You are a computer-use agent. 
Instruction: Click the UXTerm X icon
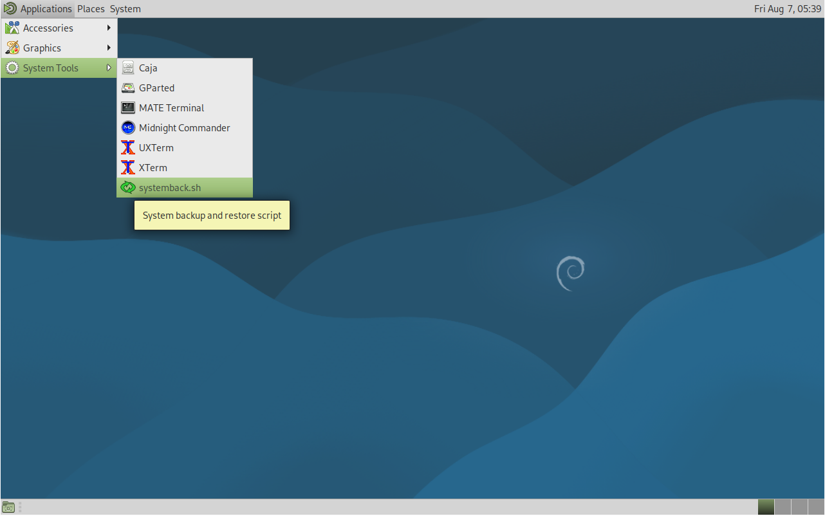point(128,148)
